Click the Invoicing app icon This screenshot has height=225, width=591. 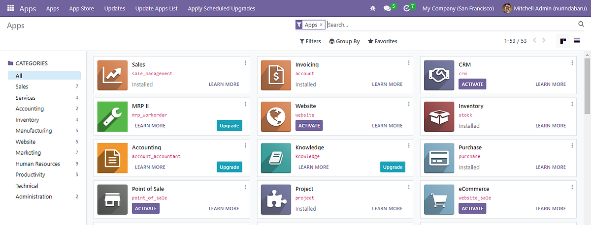pyautogui.click(x=276, y=75)
